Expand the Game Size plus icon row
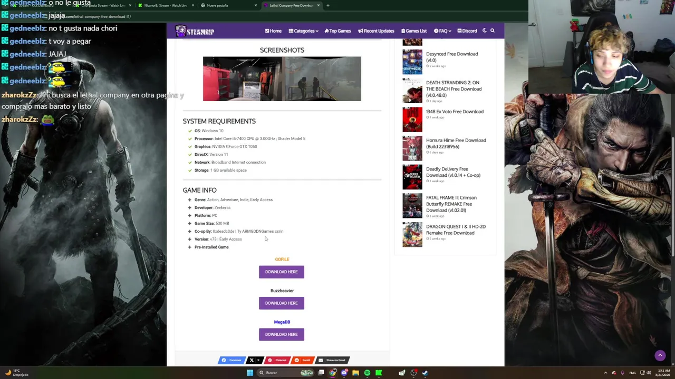 [190, 224]
